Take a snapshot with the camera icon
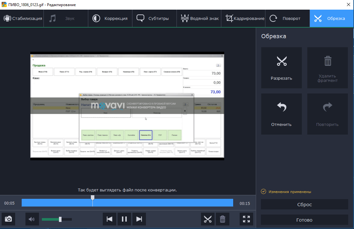This screenshot has width=354, height=229. (x=8, y=219)
